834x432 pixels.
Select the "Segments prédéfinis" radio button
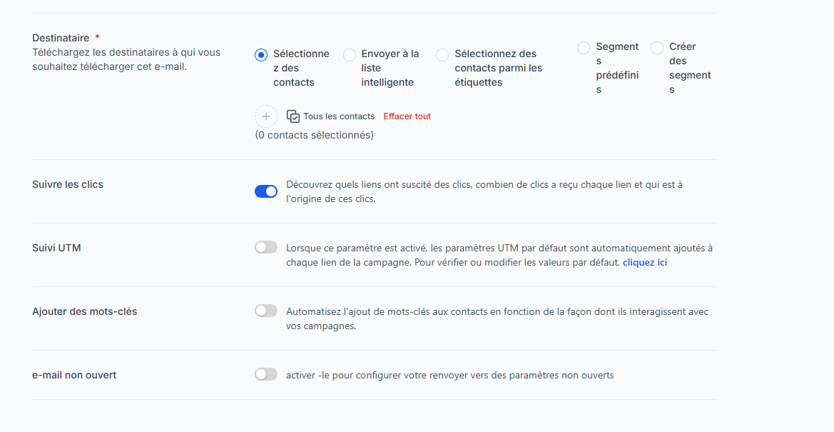tap(584, 48)
